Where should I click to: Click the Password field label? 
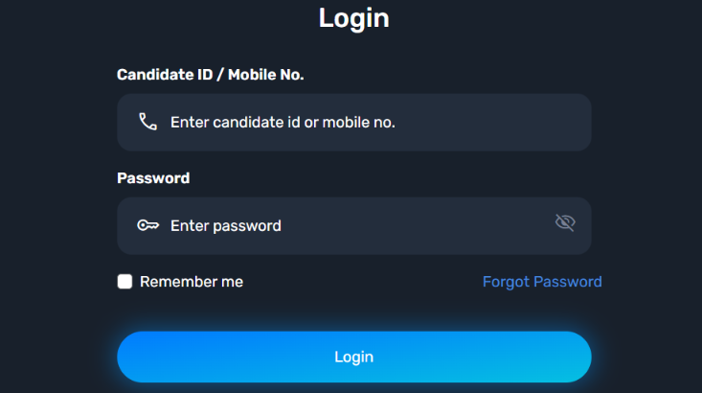(x=153, y=178)
